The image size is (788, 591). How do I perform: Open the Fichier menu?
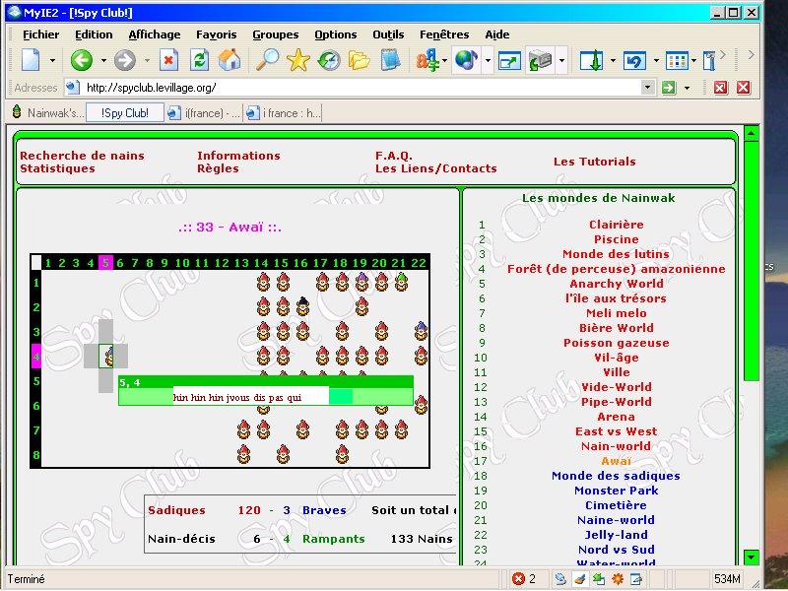[41, 34]
